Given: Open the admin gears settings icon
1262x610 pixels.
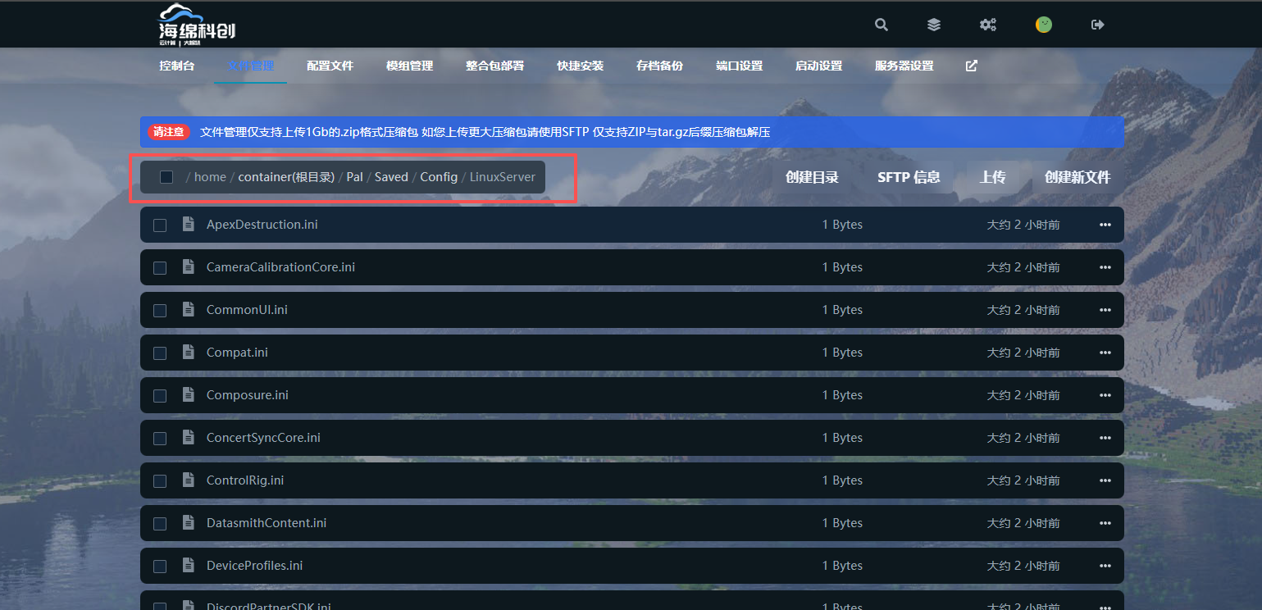Looking at the screenshot, I should (988, 25).
